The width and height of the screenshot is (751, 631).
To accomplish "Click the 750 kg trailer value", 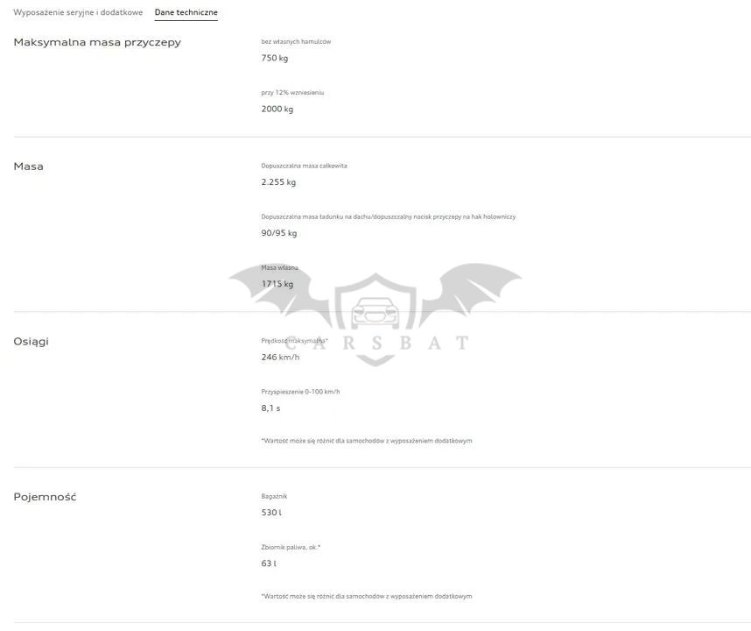I will click(x=274, y=58).
